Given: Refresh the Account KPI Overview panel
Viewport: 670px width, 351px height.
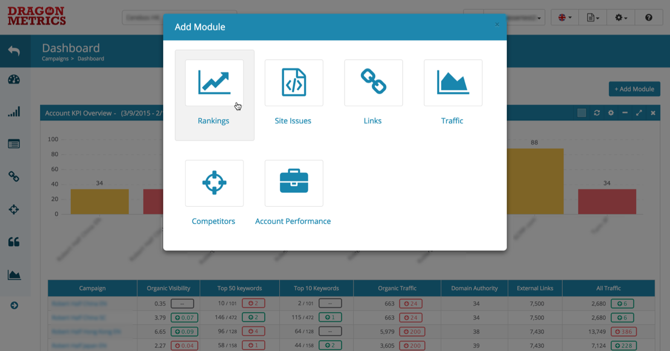Looking at the screenshot, I should click(597, 113).
